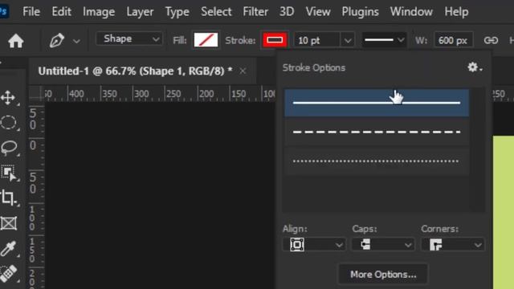Open the Fill color swatch
This screenshot has width=514, height=289.
pyautogui.click(x=206, y=40)
